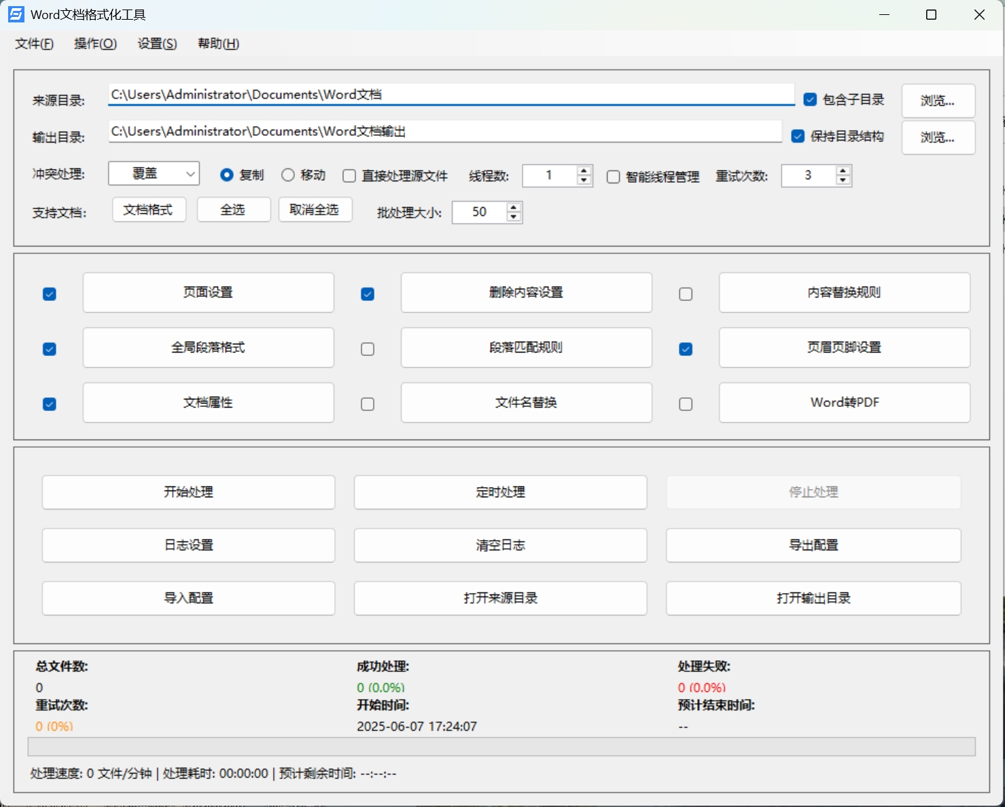Open the 操作(O) menu

[95, 43]
